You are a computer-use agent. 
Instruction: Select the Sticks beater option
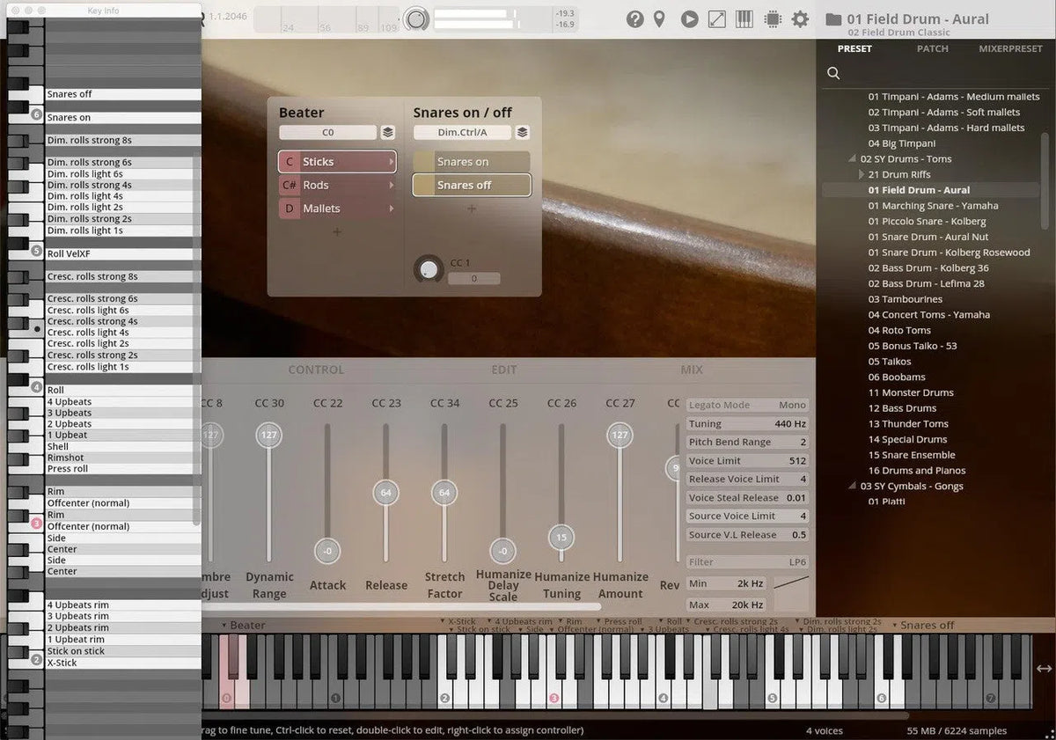(x=337, y=161)
